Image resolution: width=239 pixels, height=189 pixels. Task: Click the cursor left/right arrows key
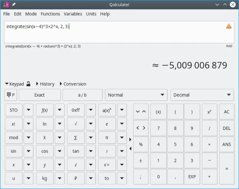pyautogui.click(x=141, y=128)
